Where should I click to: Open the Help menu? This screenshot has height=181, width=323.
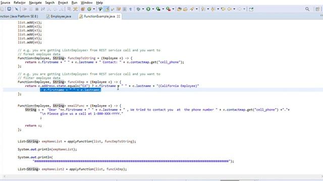pyautogui.click(x=99, y=3)
